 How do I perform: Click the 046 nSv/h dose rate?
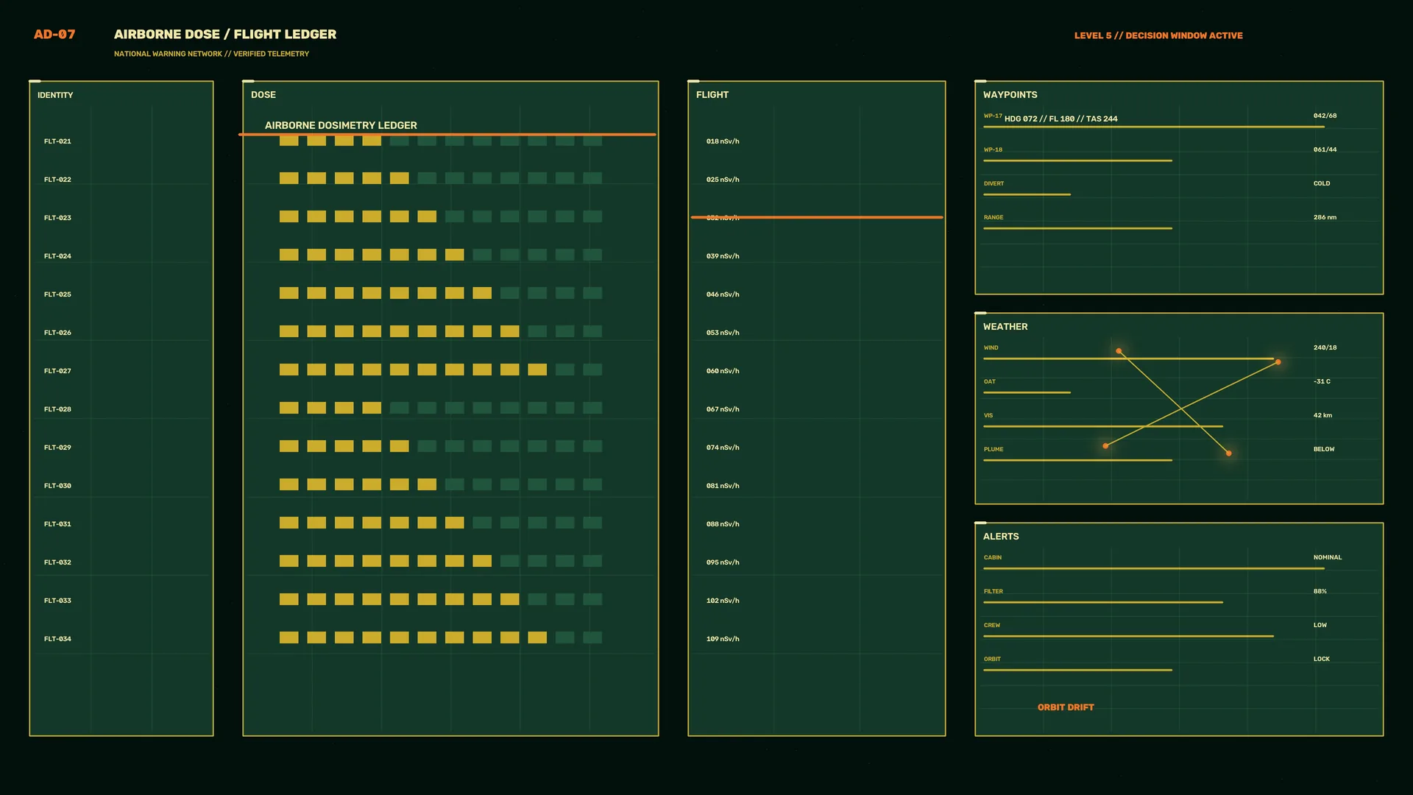click(723, 294)
